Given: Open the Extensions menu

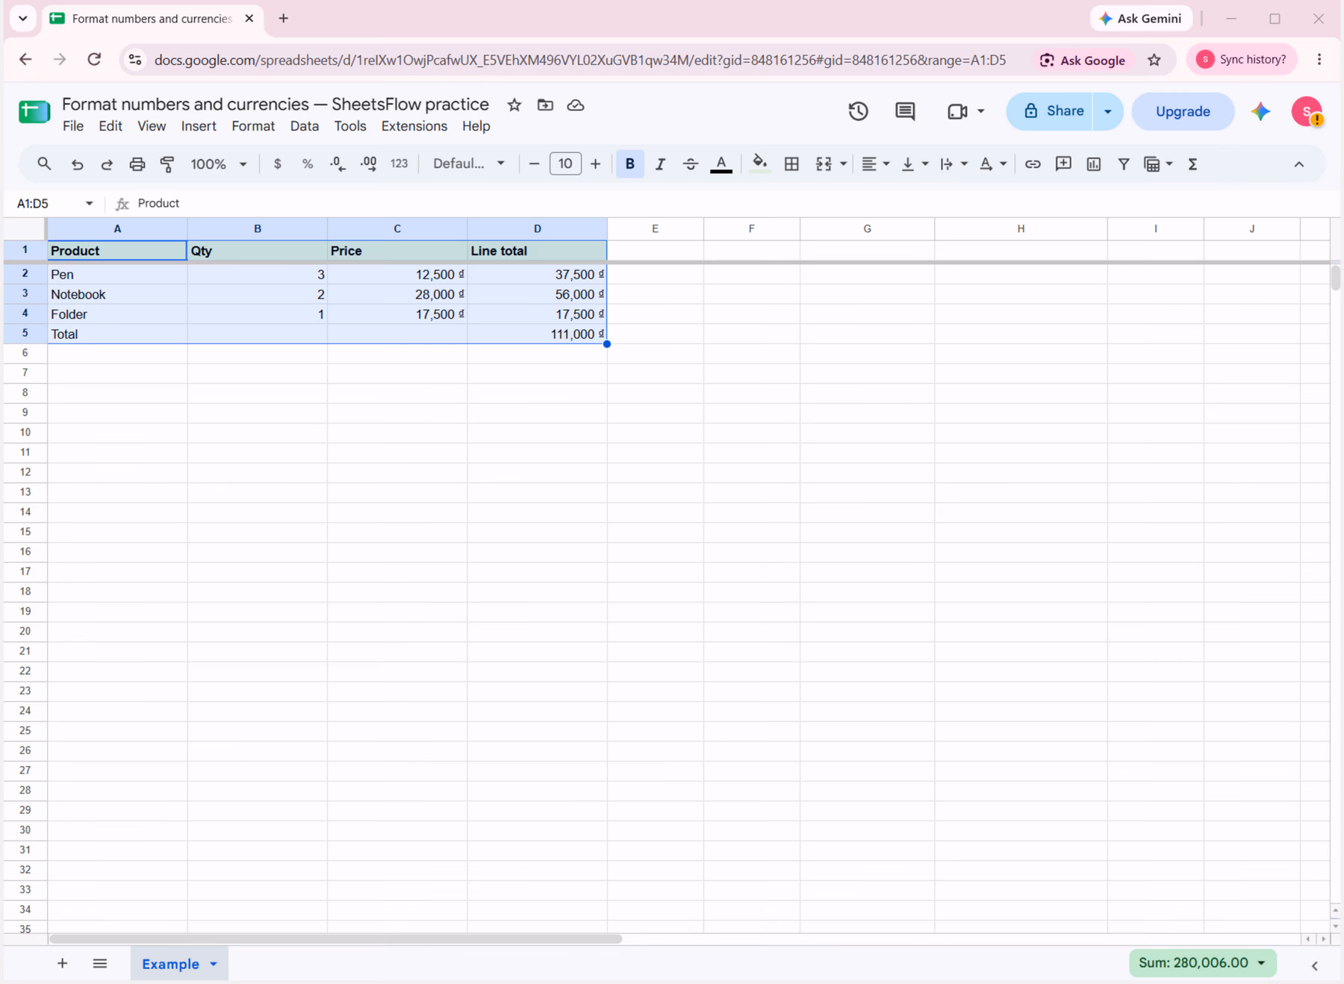Looking at the screenshot, I should pos(414,126).
